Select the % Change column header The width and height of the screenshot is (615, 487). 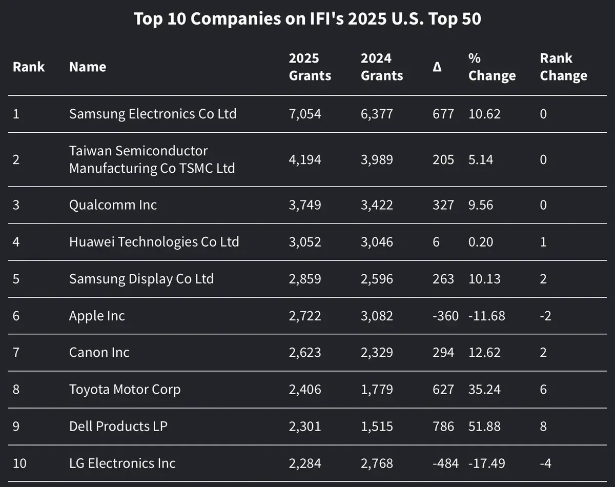point(491,67)
